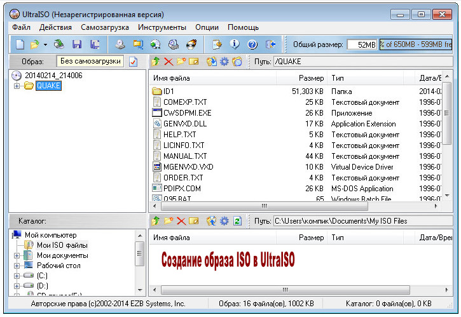Image resolution: width=461 pixels, height=317 pixels.
Task: Click the Open CD/DVD icon with green arrow
Action: [59, 44]
